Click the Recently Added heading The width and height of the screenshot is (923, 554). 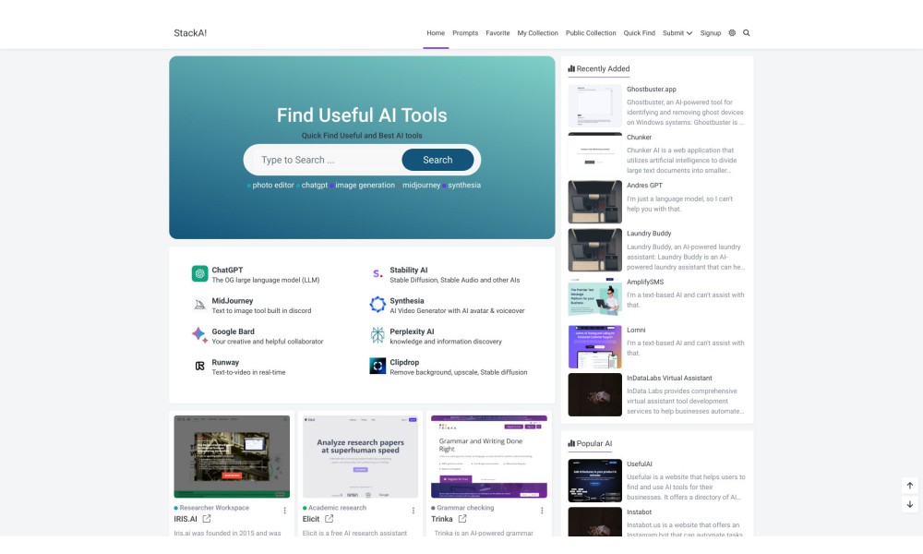tap(599, 68)
